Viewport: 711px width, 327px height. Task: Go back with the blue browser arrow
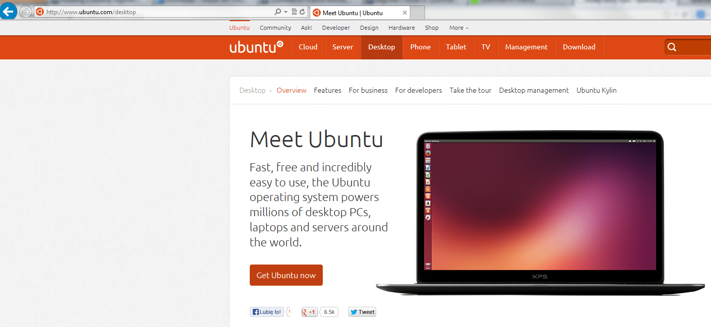point(8,11)
